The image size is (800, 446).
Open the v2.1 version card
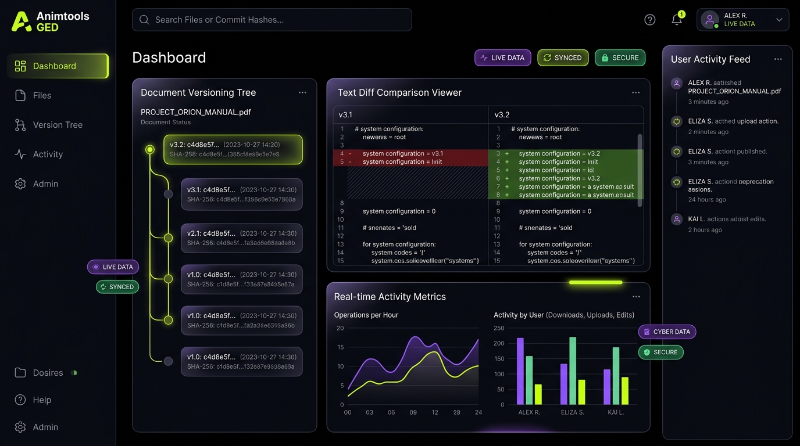pyautogui.click(x=242, y=238)
